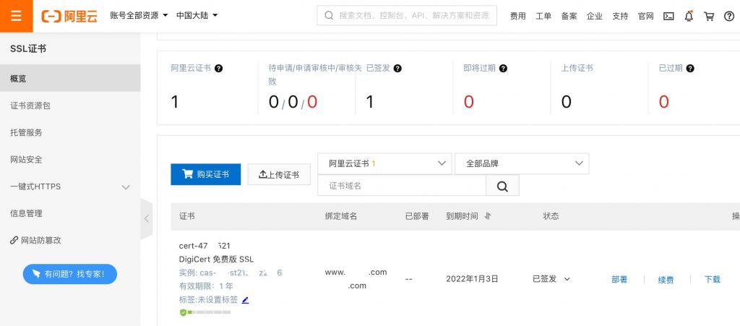
Task: Sort by 到期时间 column arrows
Action: coord(488,216)
